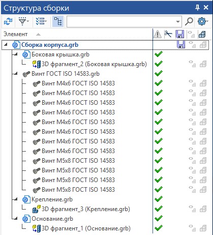Select the Основание.grb tree item
The width and height of the screenshot is (213, 235).
pos(48,219)
